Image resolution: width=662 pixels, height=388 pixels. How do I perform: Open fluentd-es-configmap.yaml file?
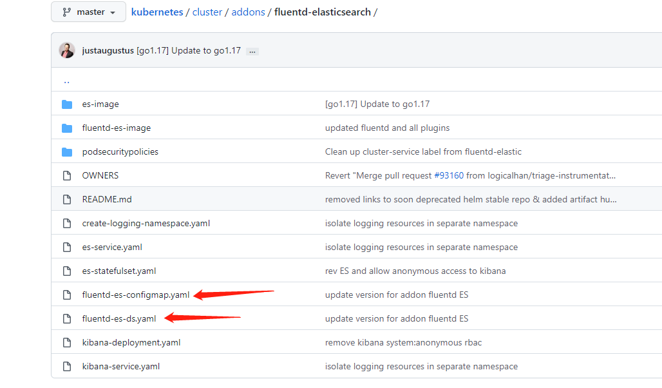coord(136,295)
